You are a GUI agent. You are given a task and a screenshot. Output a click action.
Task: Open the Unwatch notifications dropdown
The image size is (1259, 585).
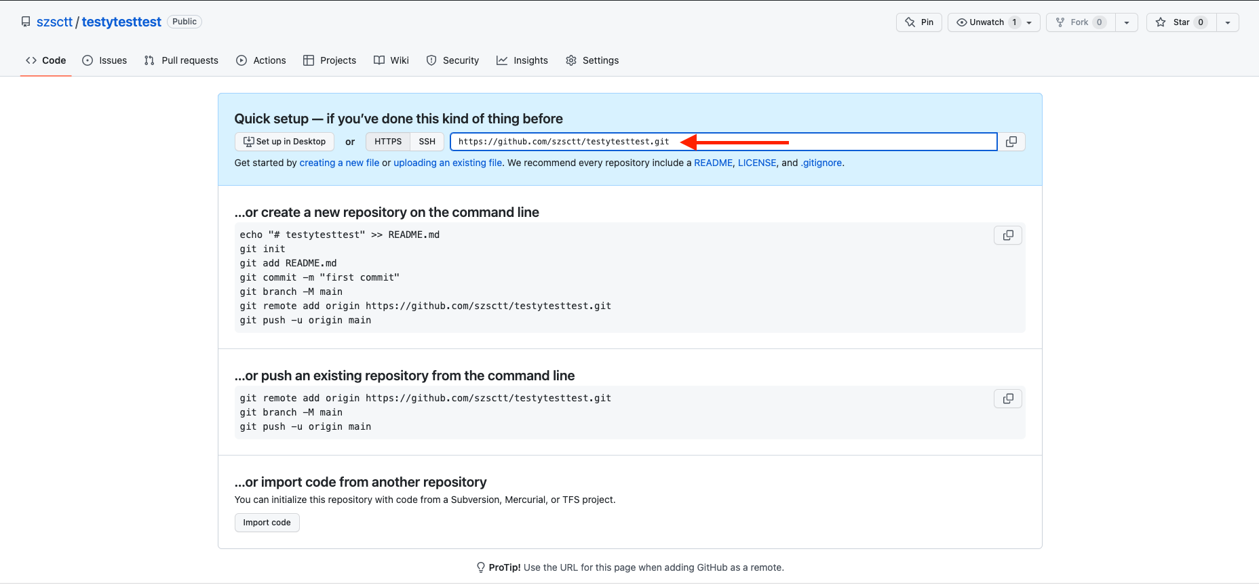[993, 22]
